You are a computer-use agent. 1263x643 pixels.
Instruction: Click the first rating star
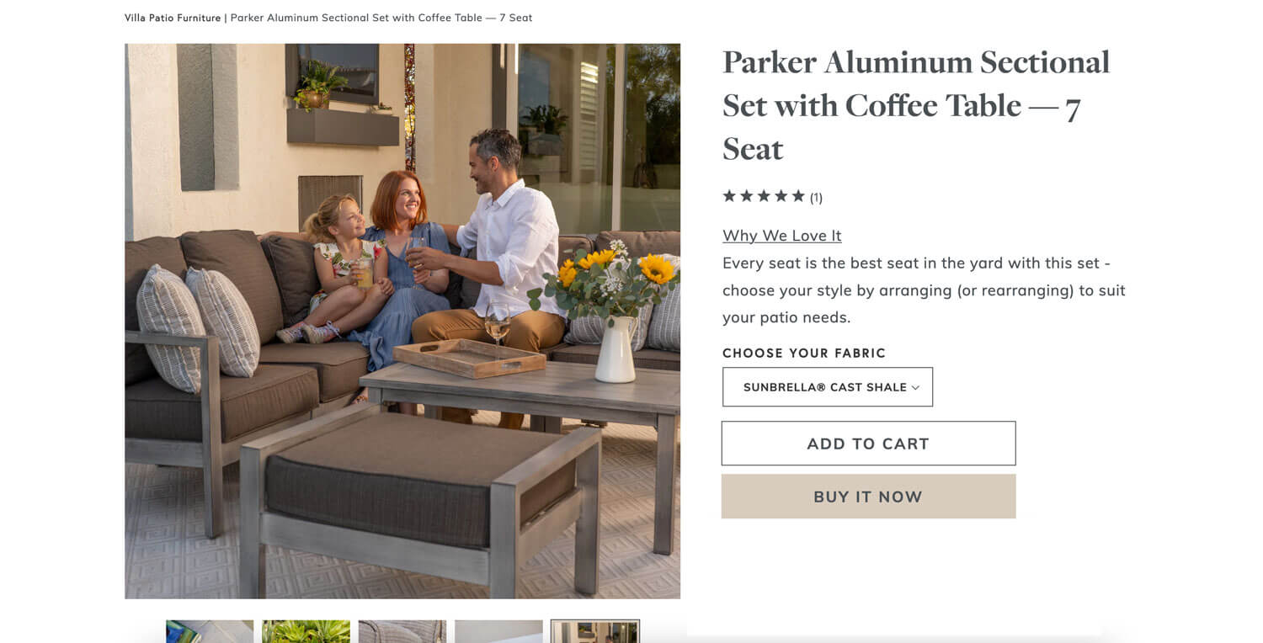pyautogui.click(x=729, y=196)
